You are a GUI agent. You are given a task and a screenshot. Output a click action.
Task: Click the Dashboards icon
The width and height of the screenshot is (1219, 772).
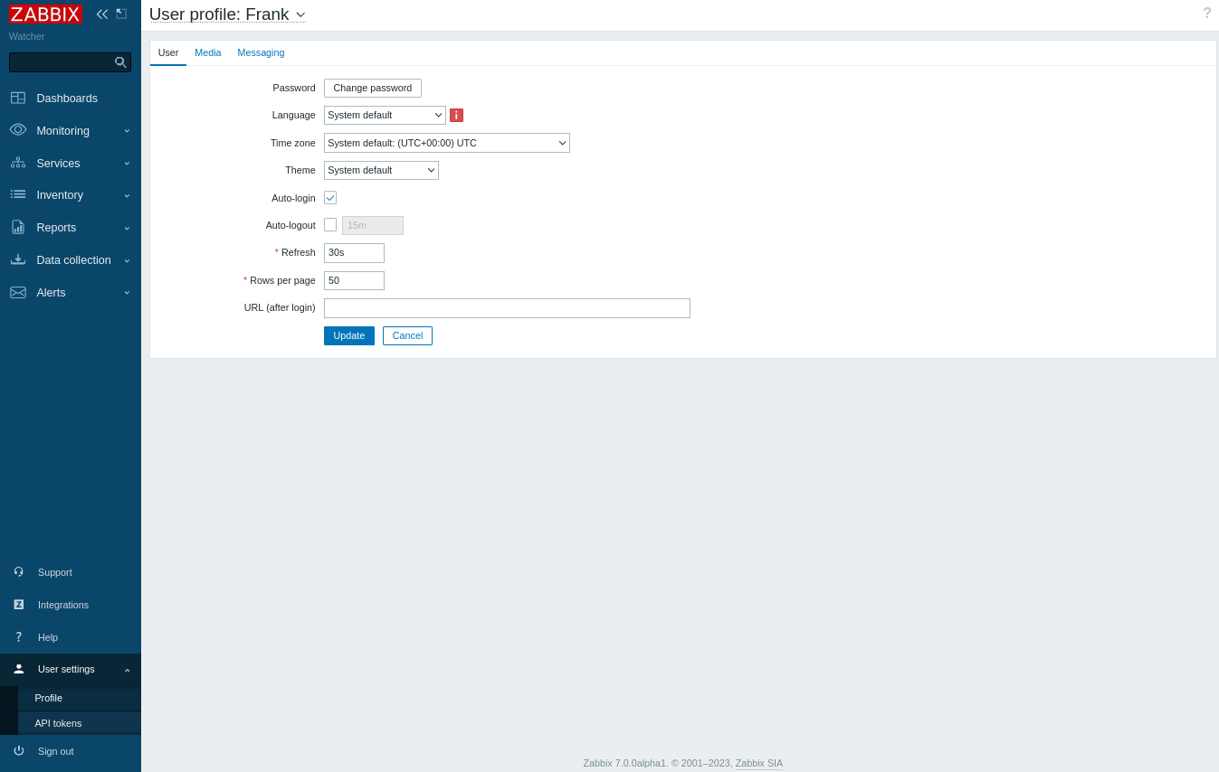18,98
